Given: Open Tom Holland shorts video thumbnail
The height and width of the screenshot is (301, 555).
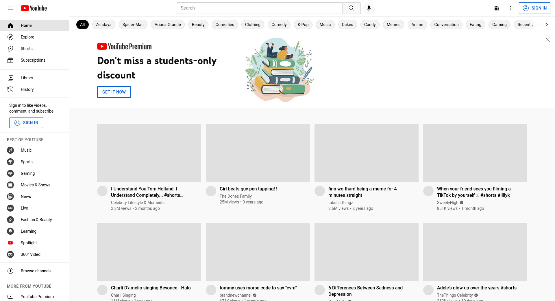Looking at the screenshot, I should pos(149,153).
